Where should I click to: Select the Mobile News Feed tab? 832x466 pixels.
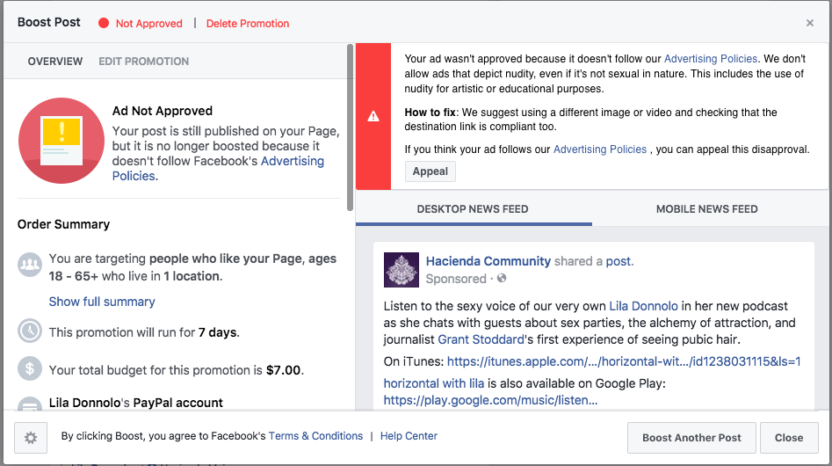pyautogui.click(x=706, y=209)
